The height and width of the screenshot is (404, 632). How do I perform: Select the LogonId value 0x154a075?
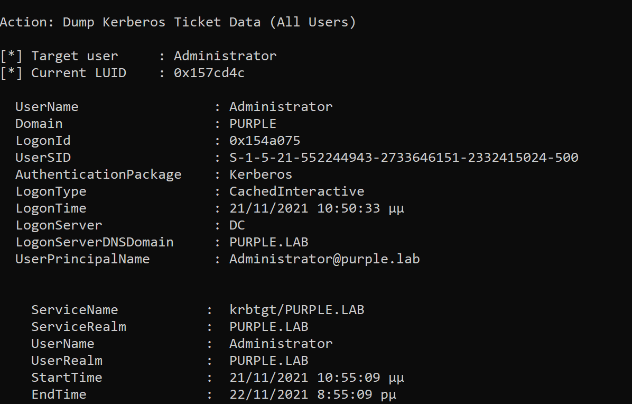[x=265, y=141]
